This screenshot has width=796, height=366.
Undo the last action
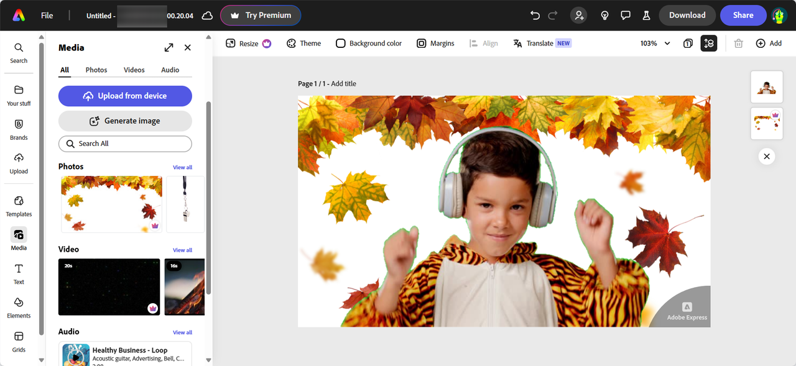(535, 16)
